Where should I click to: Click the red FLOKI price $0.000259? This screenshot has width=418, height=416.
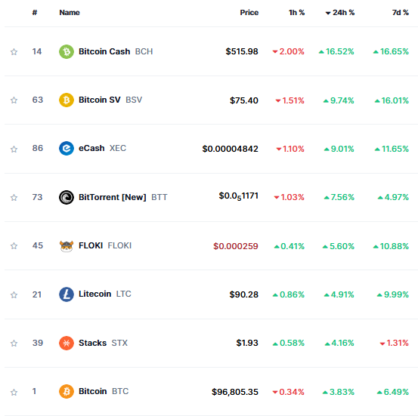pos(236,246)
